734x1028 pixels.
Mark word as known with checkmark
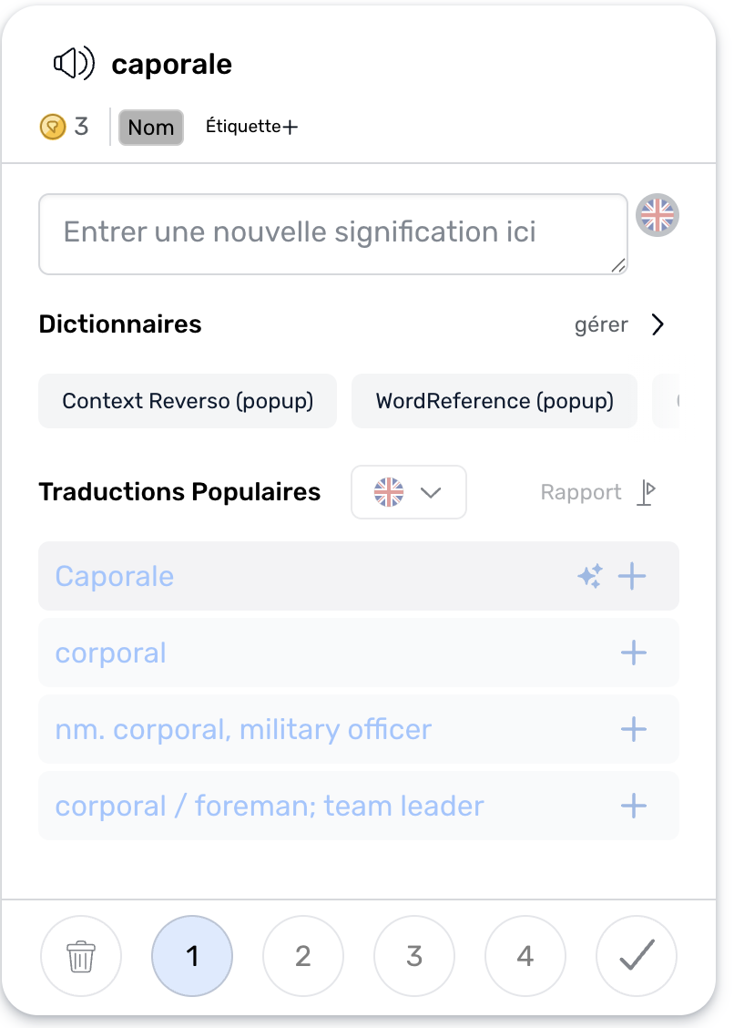point(637,956)
